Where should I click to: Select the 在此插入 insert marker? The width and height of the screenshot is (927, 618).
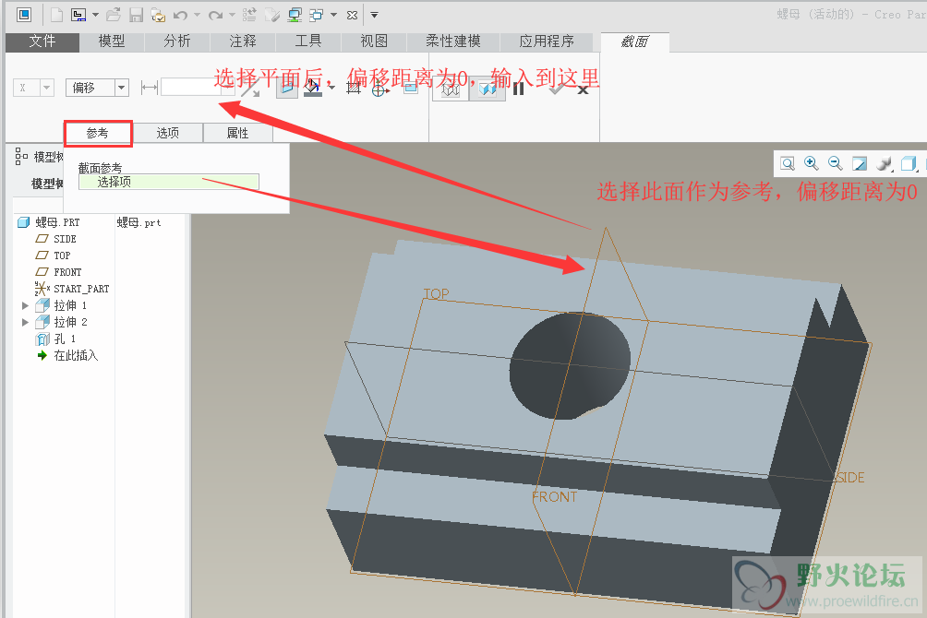click(76, 355)
